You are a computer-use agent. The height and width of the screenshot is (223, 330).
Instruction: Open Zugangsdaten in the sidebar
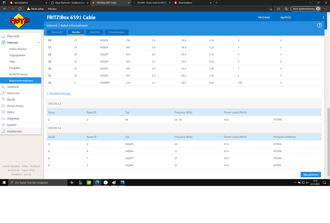(17, 55)
